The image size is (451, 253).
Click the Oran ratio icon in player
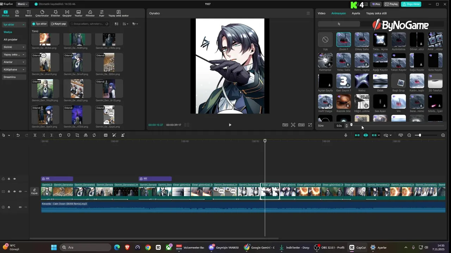click(301, 125)
